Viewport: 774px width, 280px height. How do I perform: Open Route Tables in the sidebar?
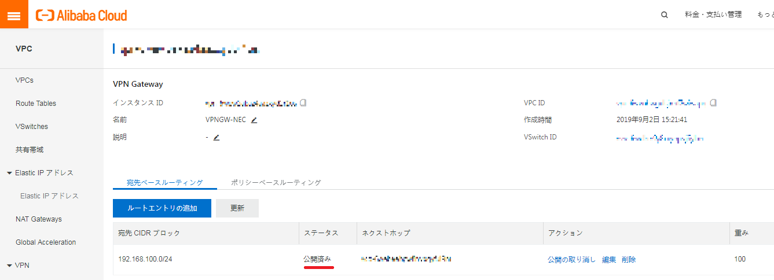point(36,104)
